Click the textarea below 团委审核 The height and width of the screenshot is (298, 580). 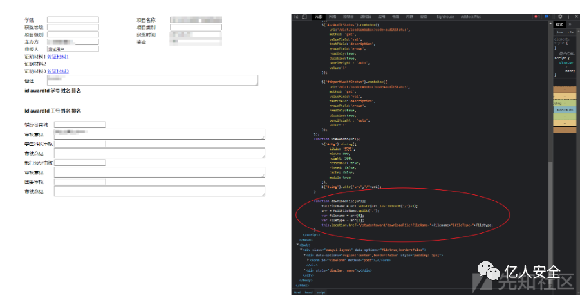160,191
